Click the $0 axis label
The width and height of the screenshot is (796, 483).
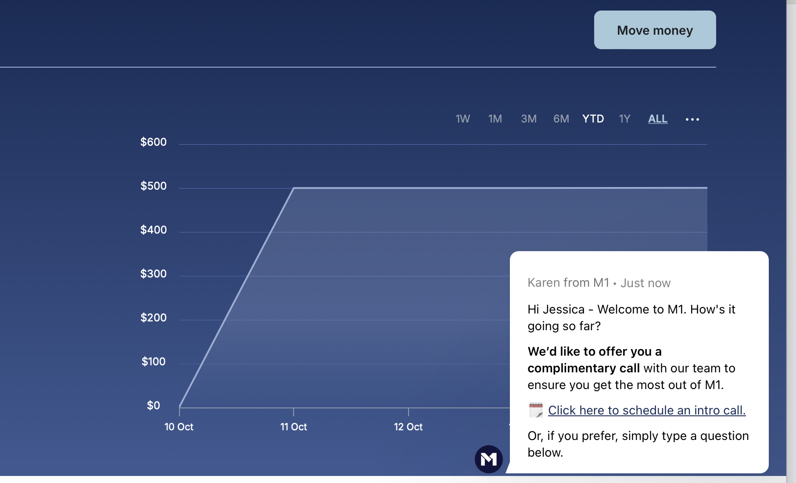click(x=153, y=405)
